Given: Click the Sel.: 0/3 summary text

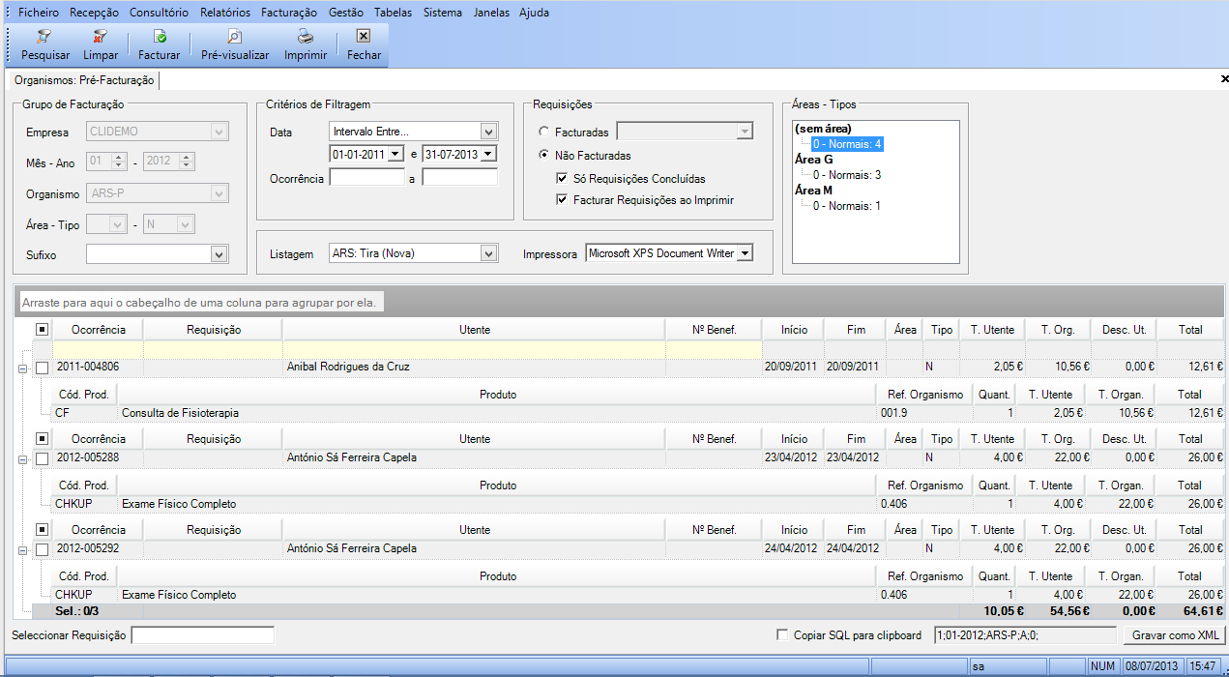Looking at the screenshot, I should click(76, 611).
